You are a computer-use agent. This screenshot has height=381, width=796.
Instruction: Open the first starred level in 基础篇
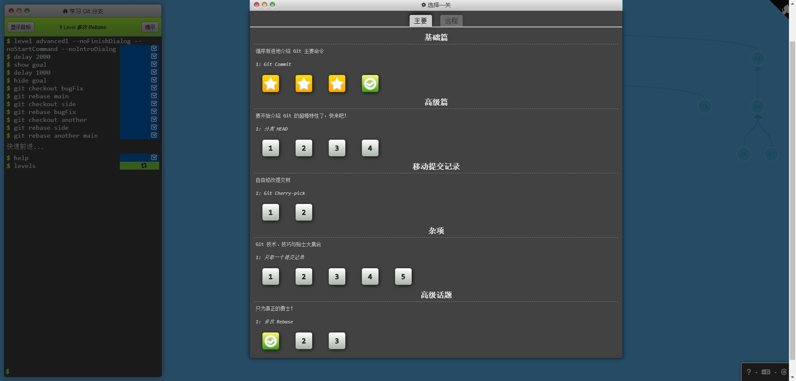pyautogui.click(x=271, y=84)
